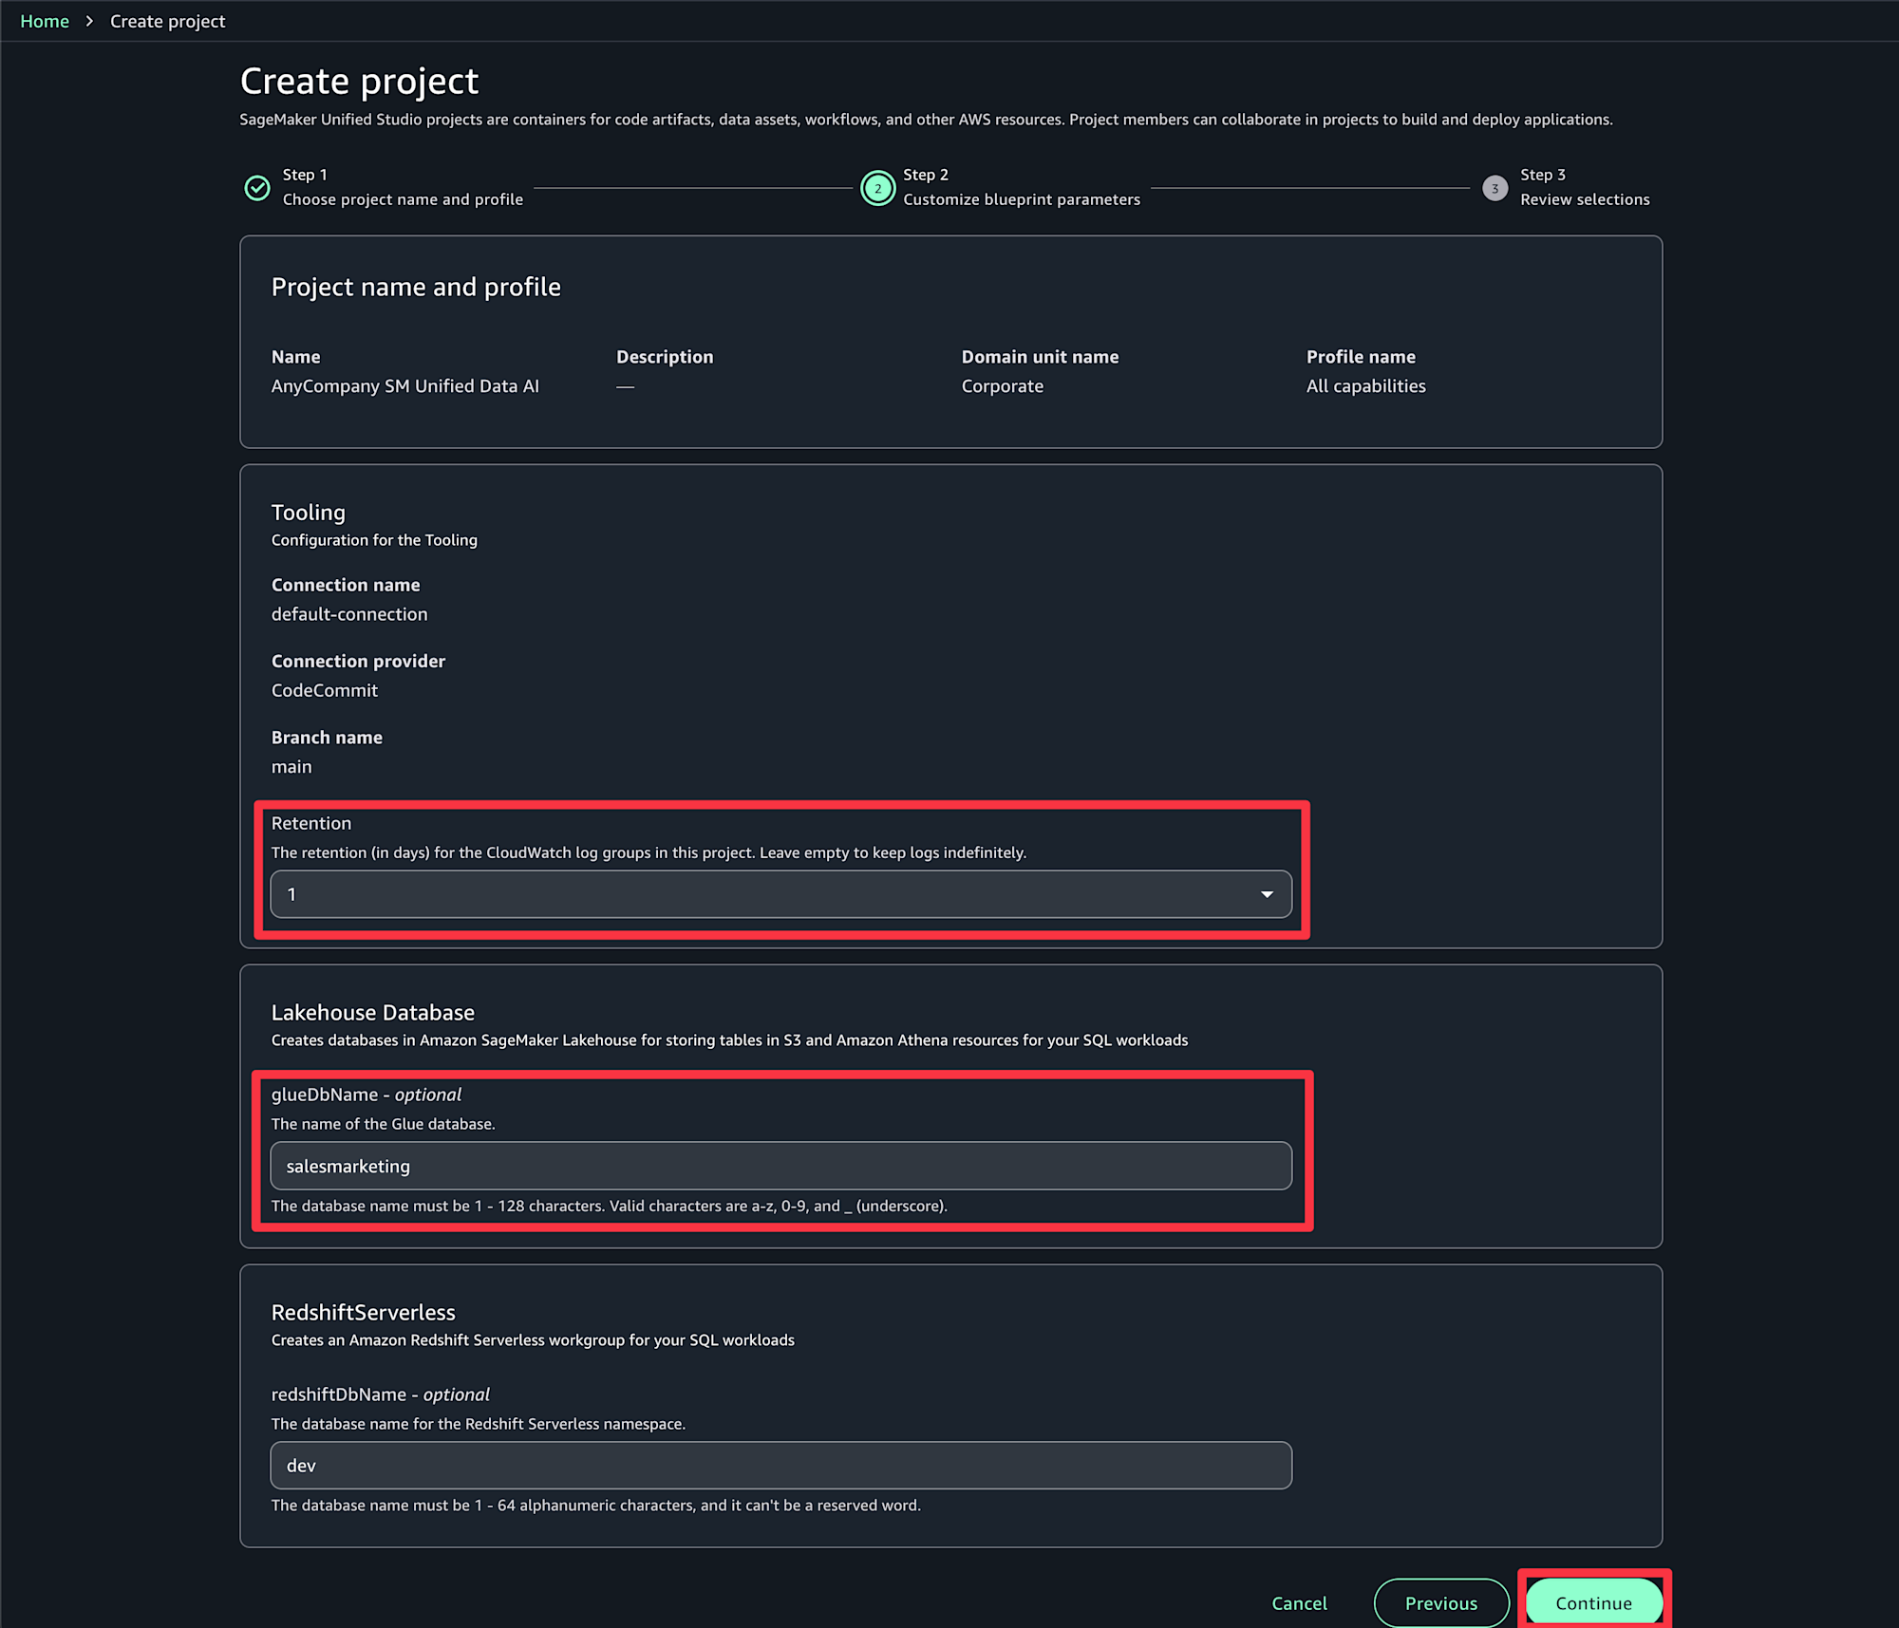Click the Continue button
Viewport: 1899px width, 1628px height.
pyautogui.click(x=1593, y=1602)
